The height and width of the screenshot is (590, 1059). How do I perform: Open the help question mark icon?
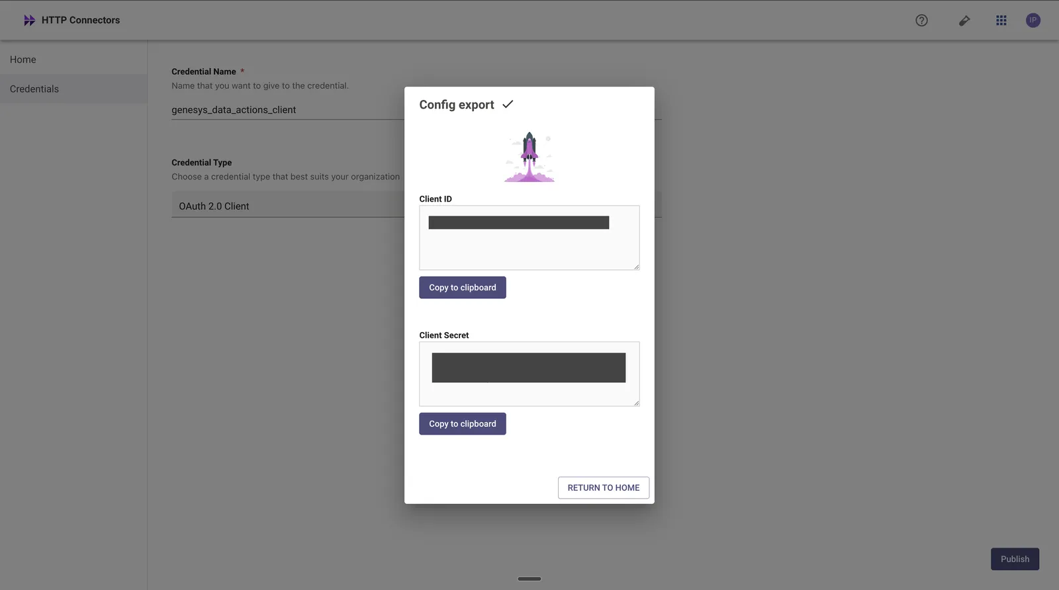(921, 21)
